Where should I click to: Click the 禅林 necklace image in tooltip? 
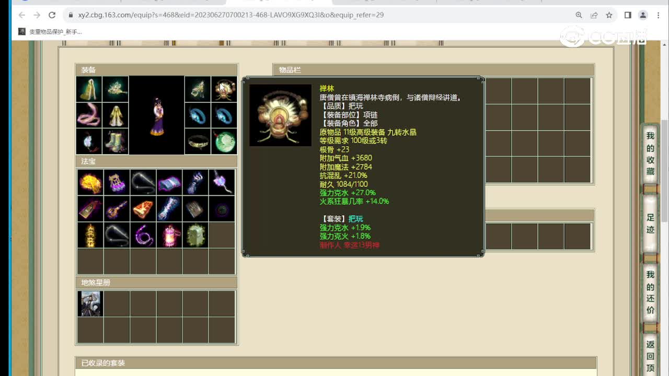tap(280, 115)
